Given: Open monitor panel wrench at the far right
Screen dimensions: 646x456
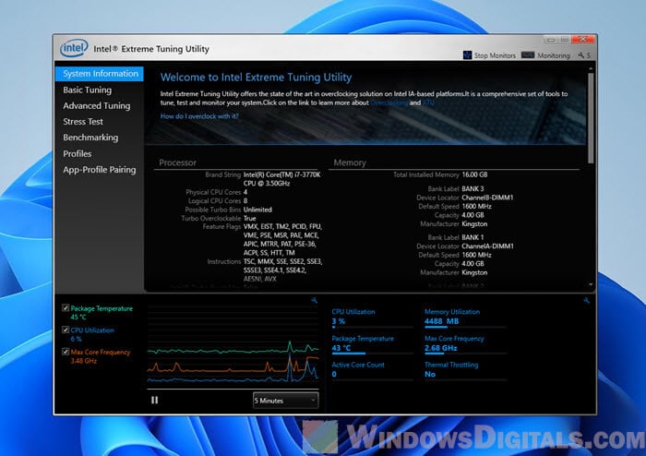Looking at the screenshot, I should (x=586, y=300).
